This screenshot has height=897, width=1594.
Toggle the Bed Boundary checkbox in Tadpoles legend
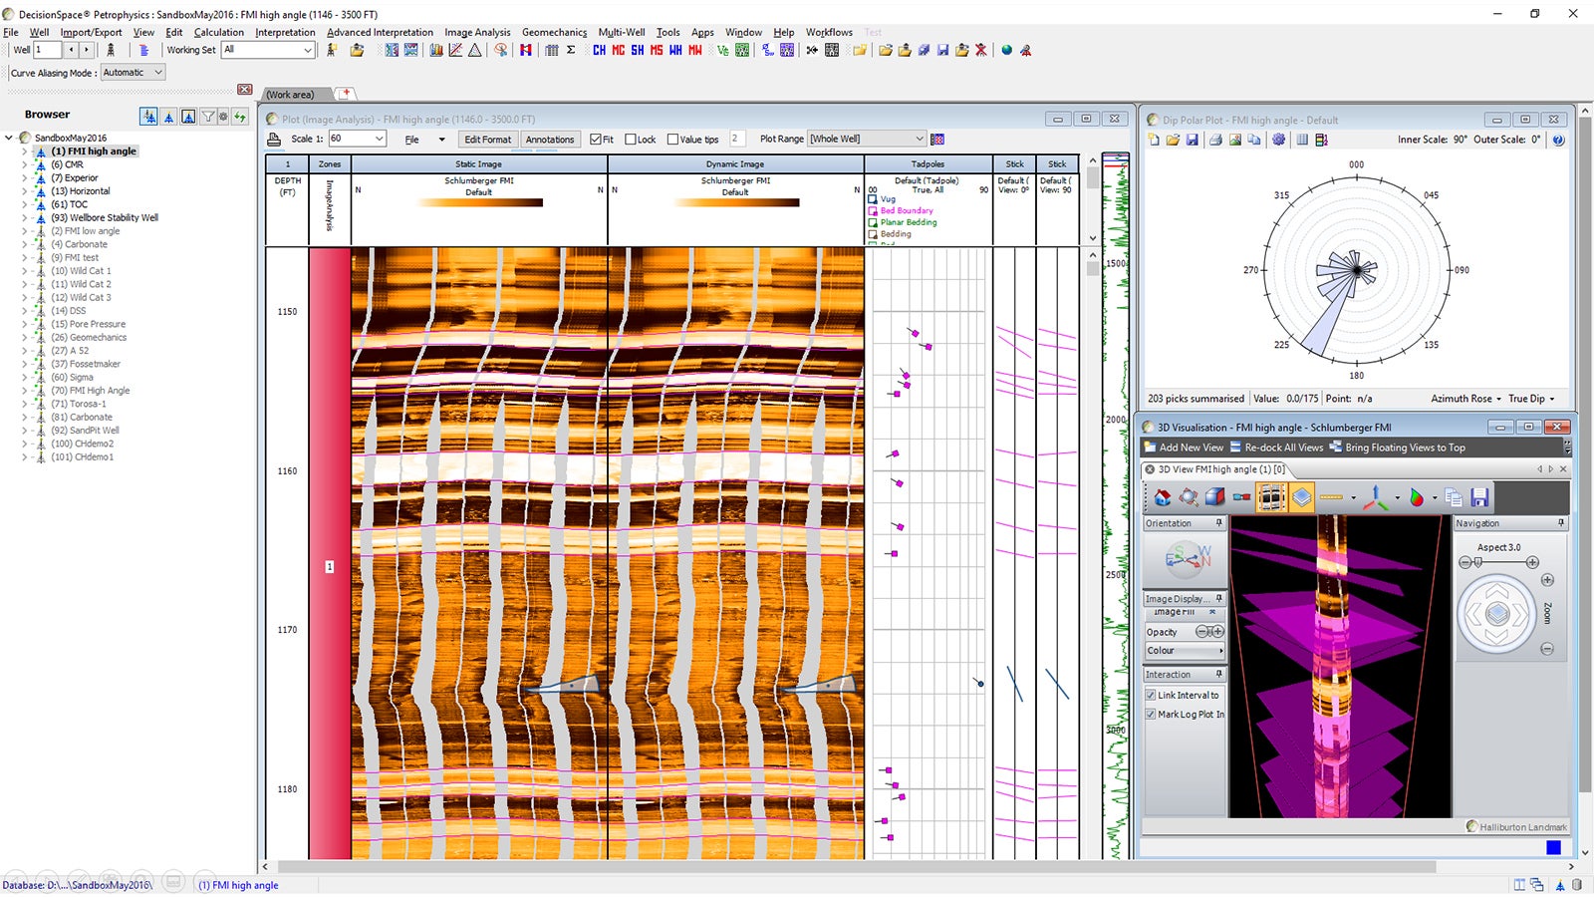874,211
